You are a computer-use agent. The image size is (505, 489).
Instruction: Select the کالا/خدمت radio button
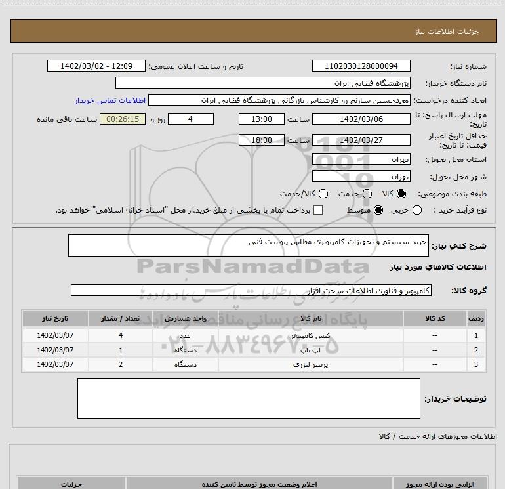click(x=323, y=194)
